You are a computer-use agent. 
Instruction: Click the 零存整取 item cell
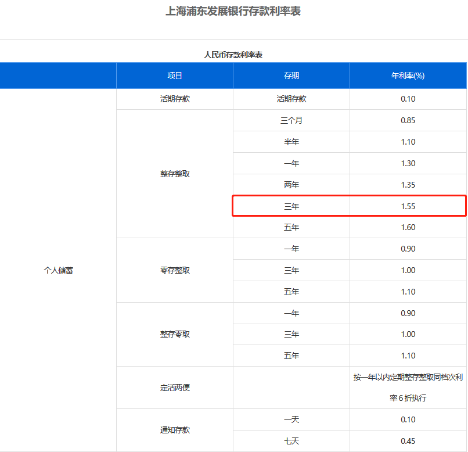[175, 270]
